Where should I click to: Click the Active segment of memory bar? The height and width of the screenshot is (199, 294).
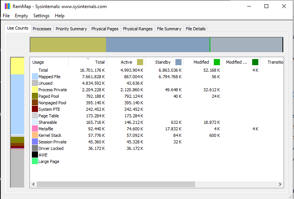point(68,45)
